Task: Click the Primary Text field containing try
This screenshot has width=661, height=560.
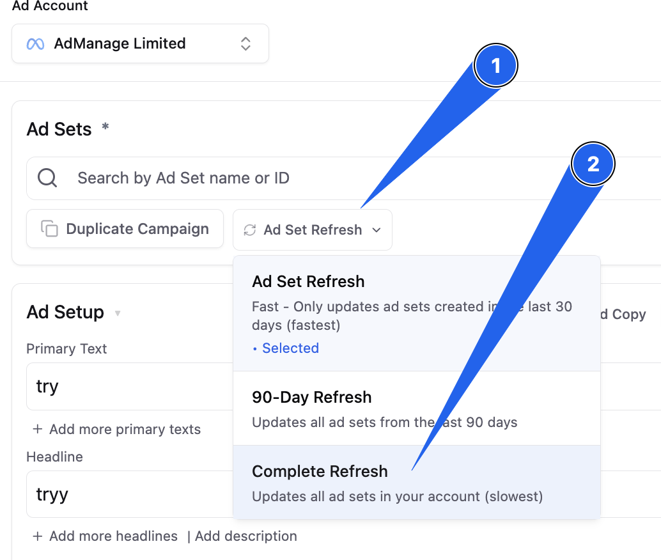Action: coord(130,386)
